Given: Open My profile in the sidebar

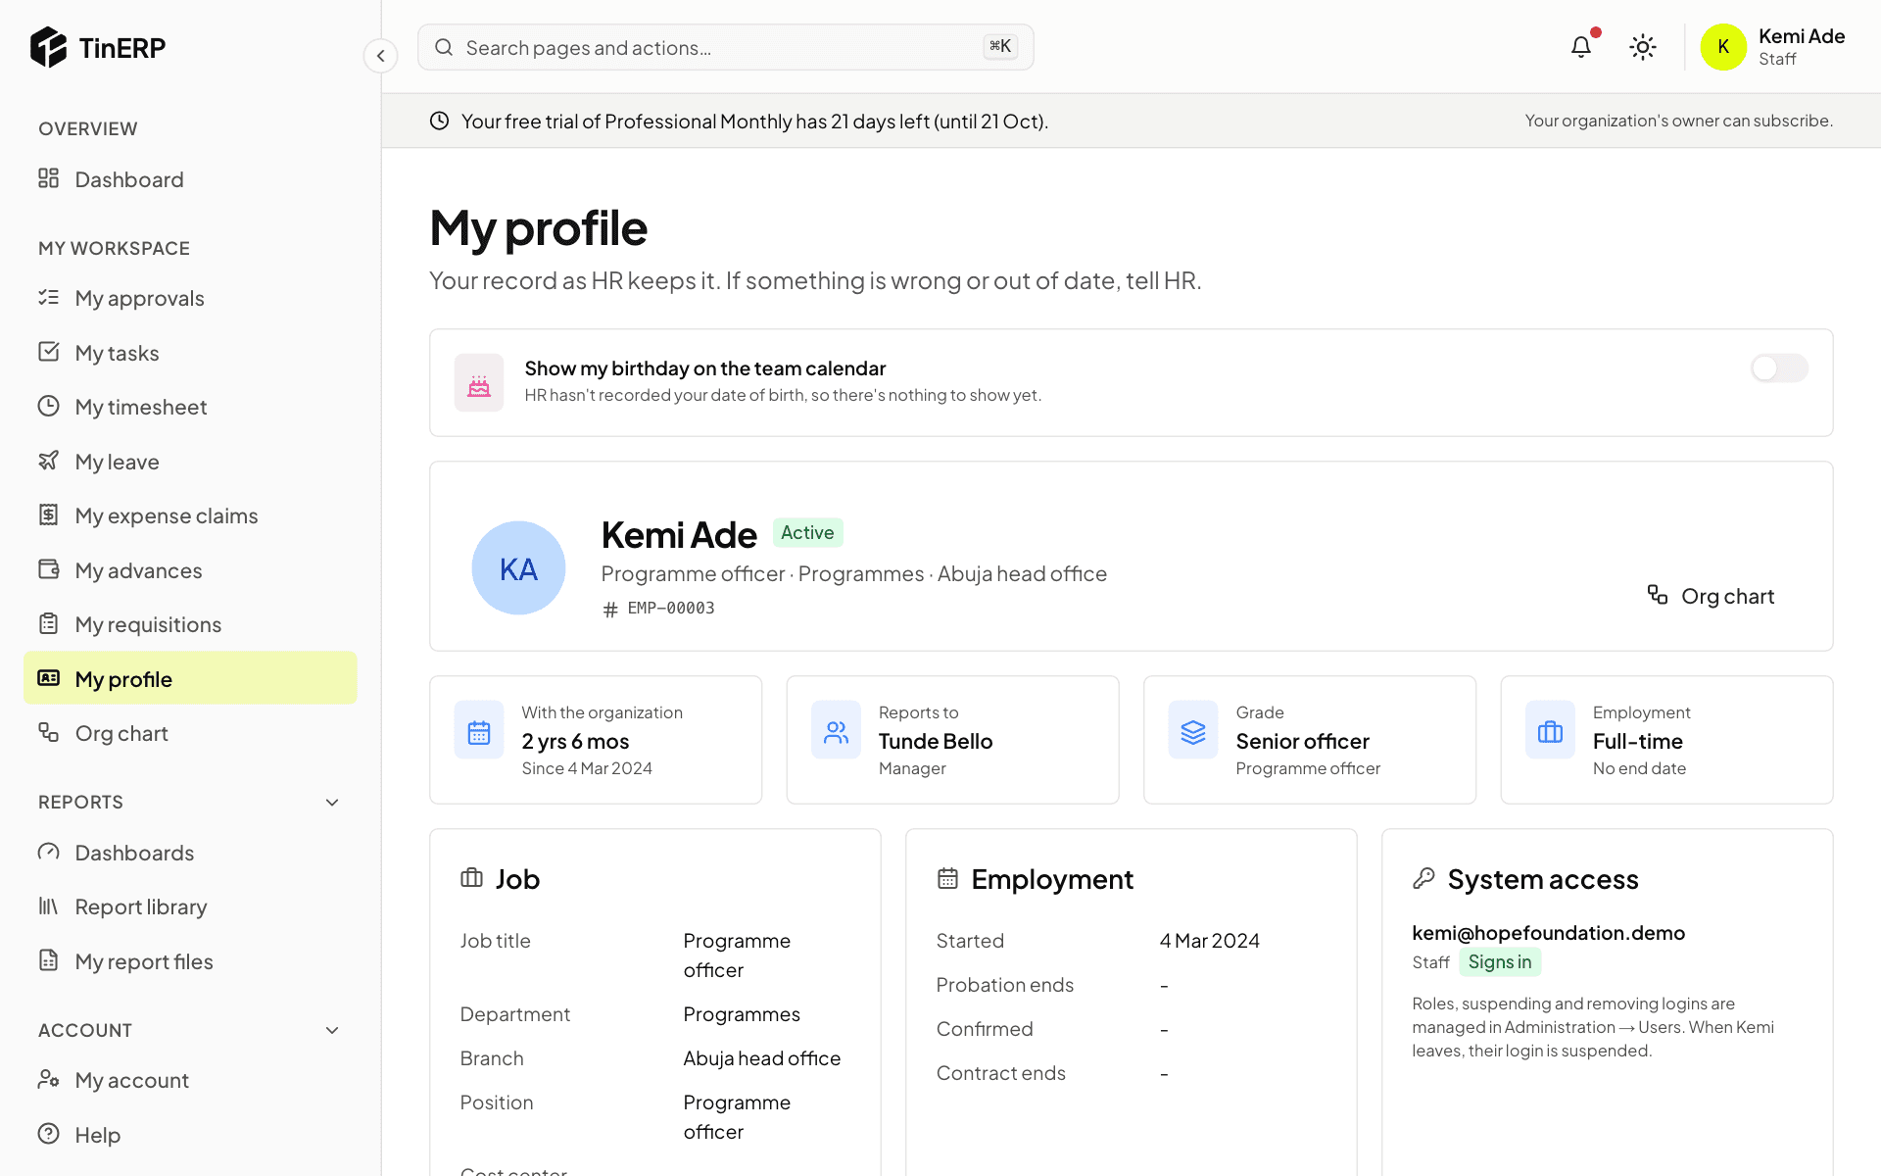Looking at the screenshot, I should [190, 678].
